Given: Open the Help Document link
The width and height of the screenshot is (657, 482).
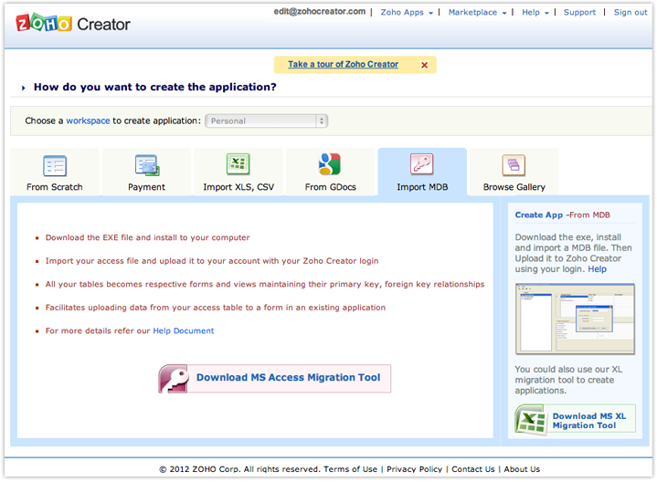Looking at the screenshot, I should pyautogui.click(x=183, y=330).
